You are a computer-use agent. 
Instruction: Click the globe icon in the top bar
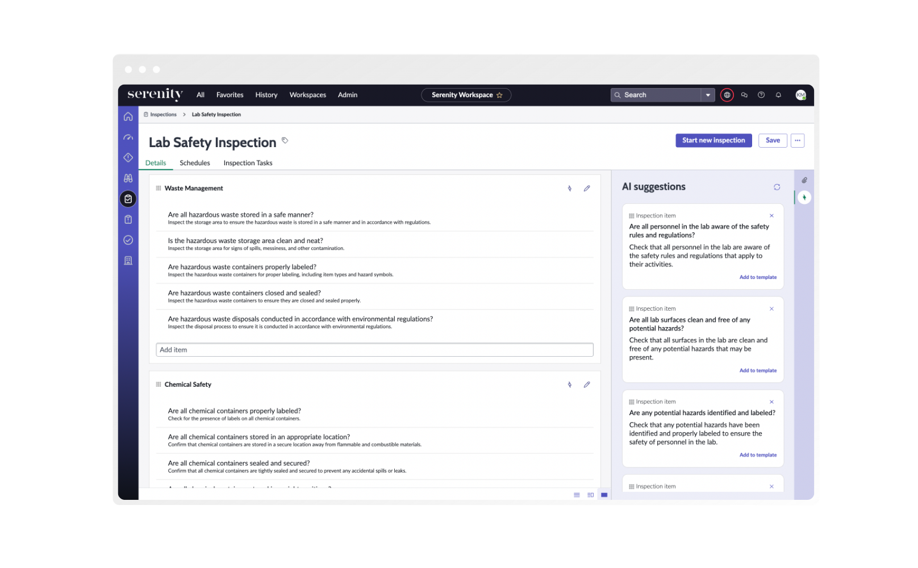[x=727, y=95]
